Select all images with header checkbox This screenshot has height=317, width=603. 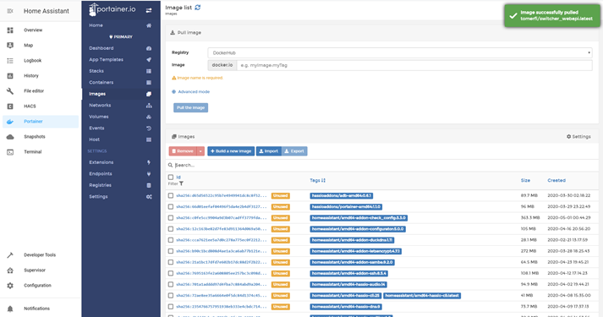[x=171, y=178]
